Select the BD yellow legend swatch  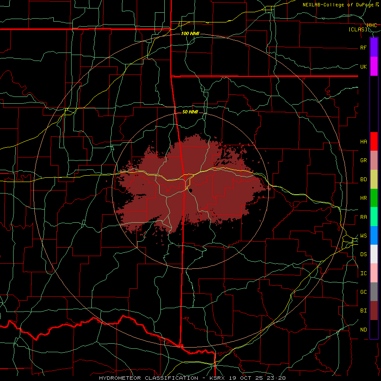(374, 179)
